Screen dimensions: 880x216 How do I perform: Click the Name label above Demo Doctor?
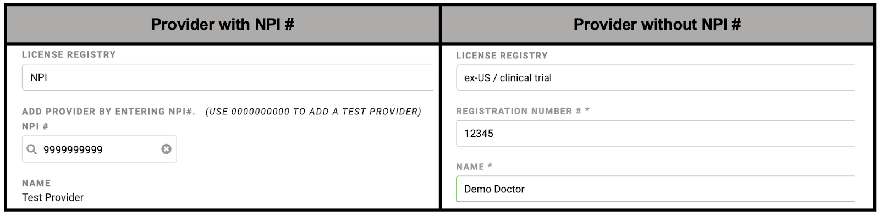click(x=470, y=167)
